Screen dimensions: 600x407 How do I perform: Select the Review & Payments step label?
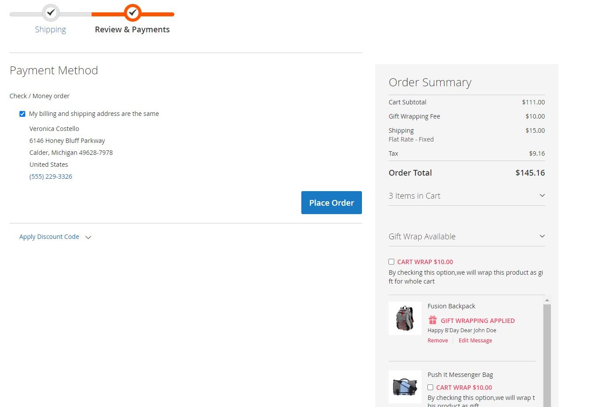point(132,30)
